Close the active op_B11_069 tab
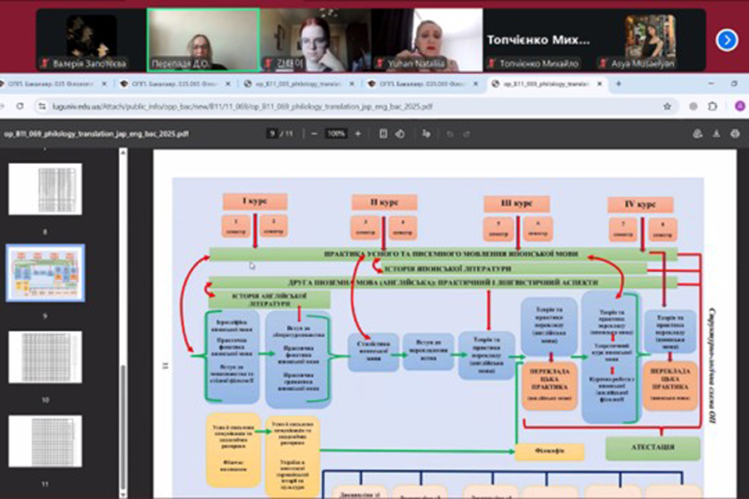Screen dimensions: 749x499 599,83
